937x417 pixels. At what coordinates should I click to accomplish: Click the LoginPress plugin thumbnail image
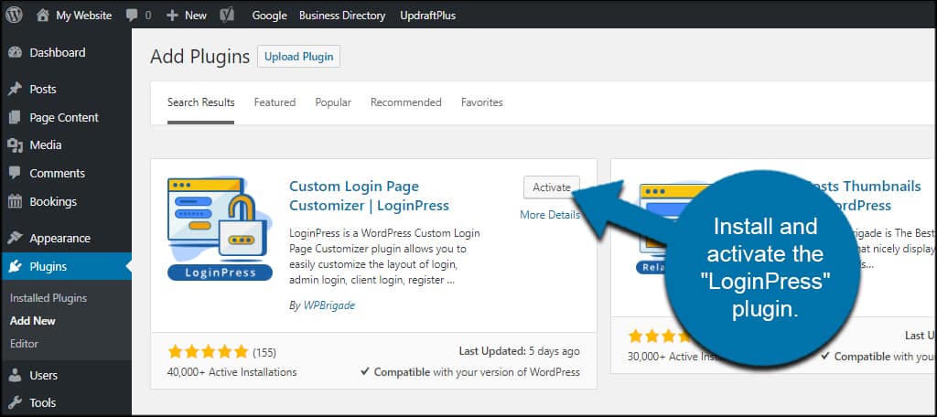pos(220,229)
